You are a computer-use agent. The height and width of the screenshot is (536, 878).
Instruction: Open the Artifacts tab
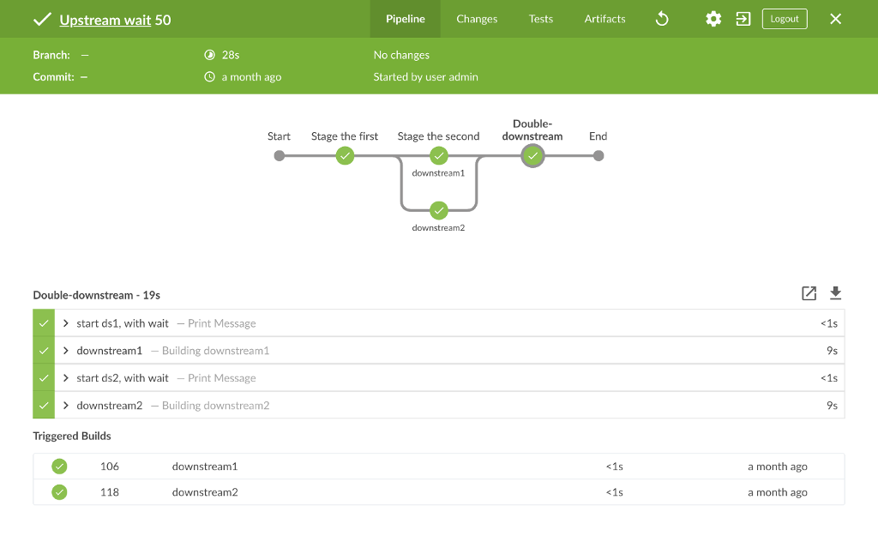click(x=604, y=18)
